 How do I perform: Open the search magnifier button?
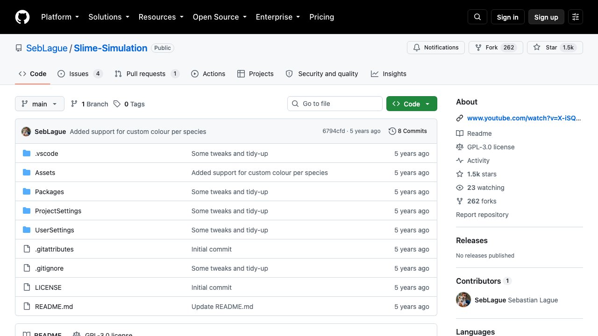pos(477,17)
